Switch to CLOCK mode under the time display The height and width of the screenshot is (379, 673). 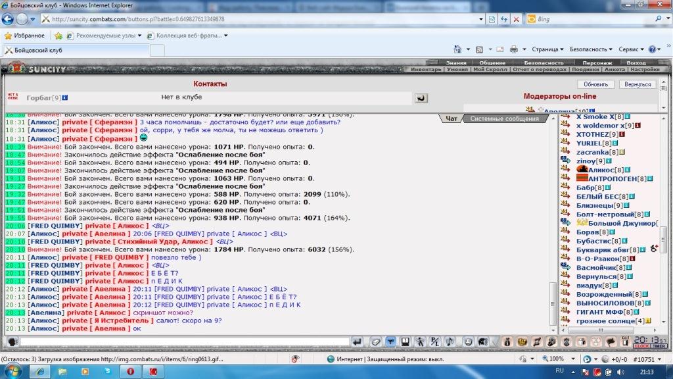tap(643, 346)
